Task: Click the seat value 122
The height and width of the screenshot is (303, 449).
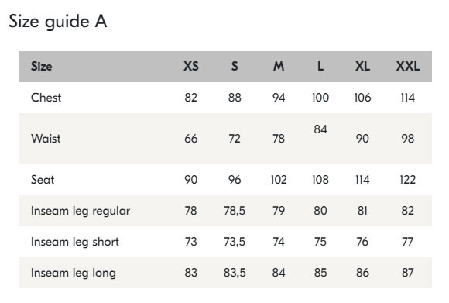Action: tap(408, 180)
